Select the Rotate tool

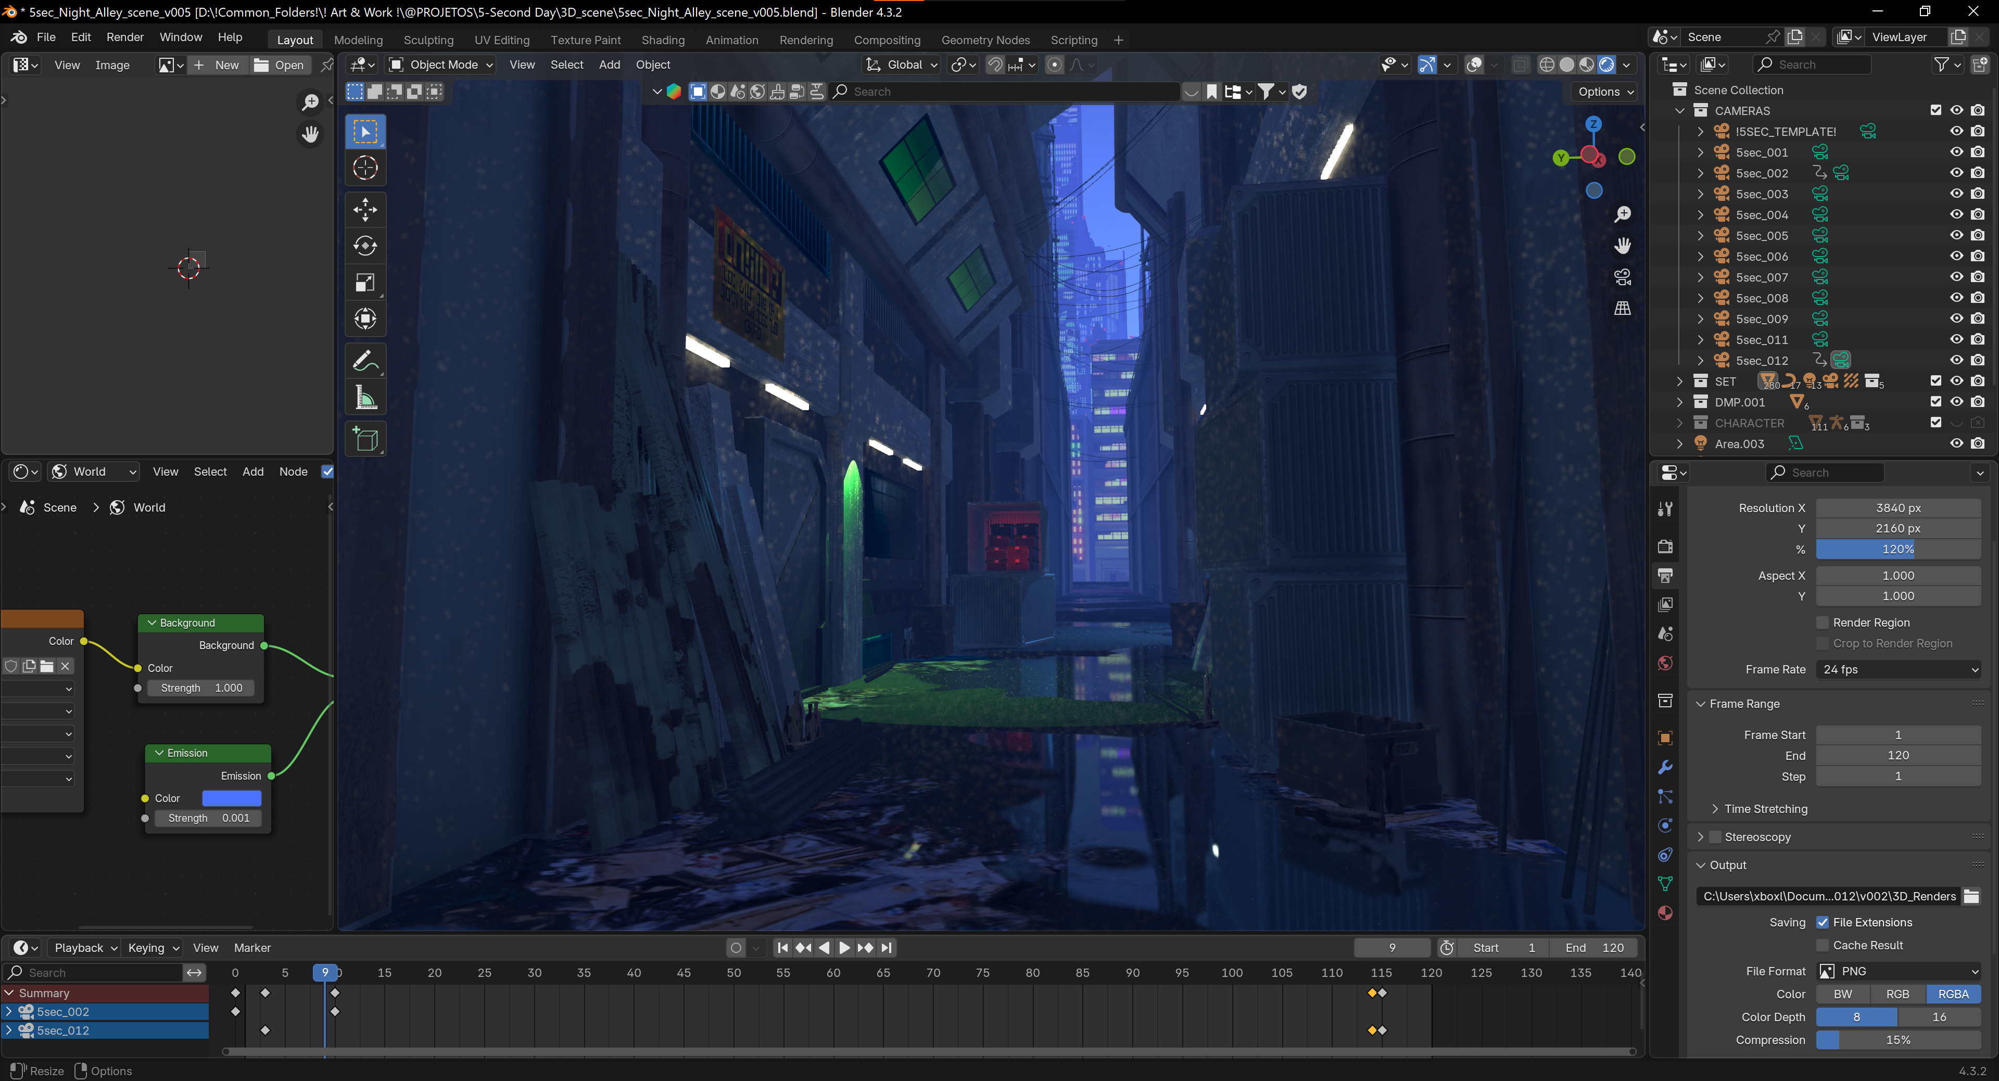coord(365,246)
